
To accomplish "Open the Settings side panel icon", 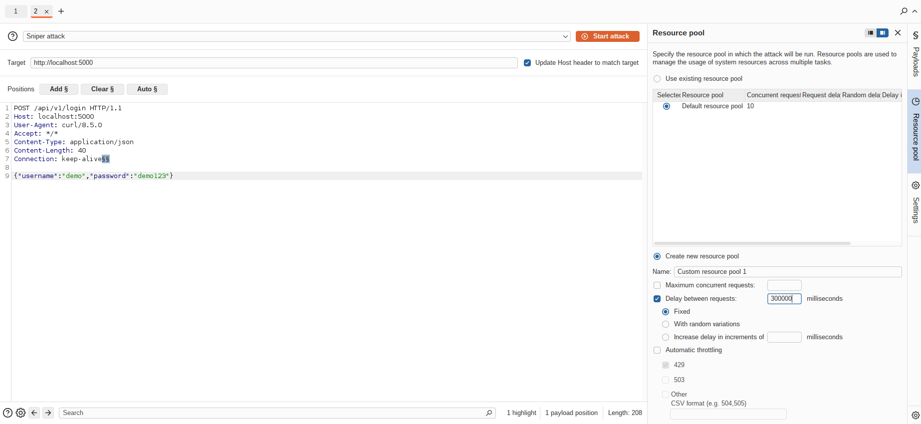I will [915, 186].
